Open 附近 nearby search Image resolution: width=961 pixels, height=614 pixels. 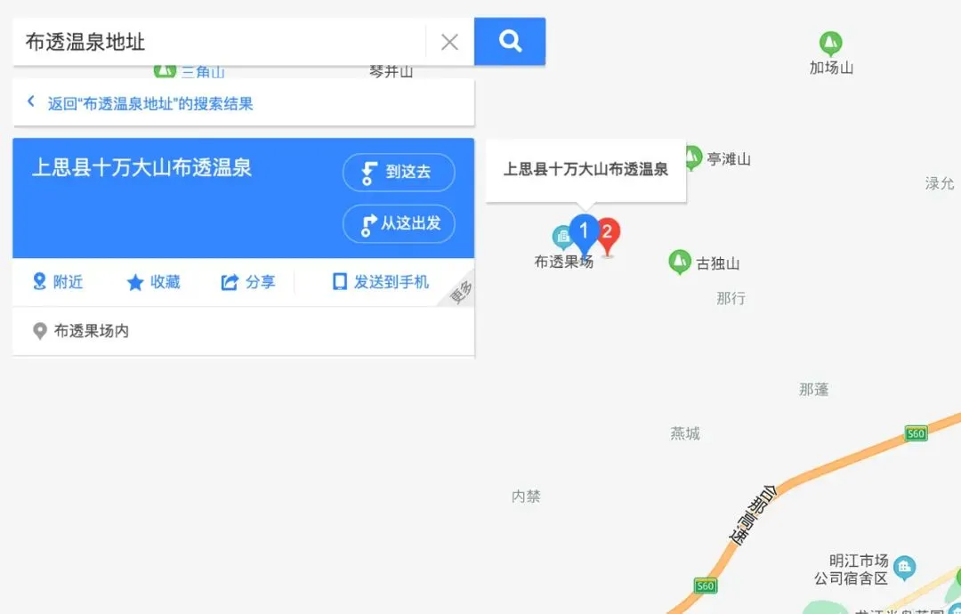58,282
